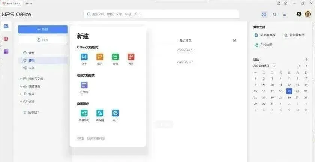Open 在线脑图 online mind map tool

click(x=264, y=45)
